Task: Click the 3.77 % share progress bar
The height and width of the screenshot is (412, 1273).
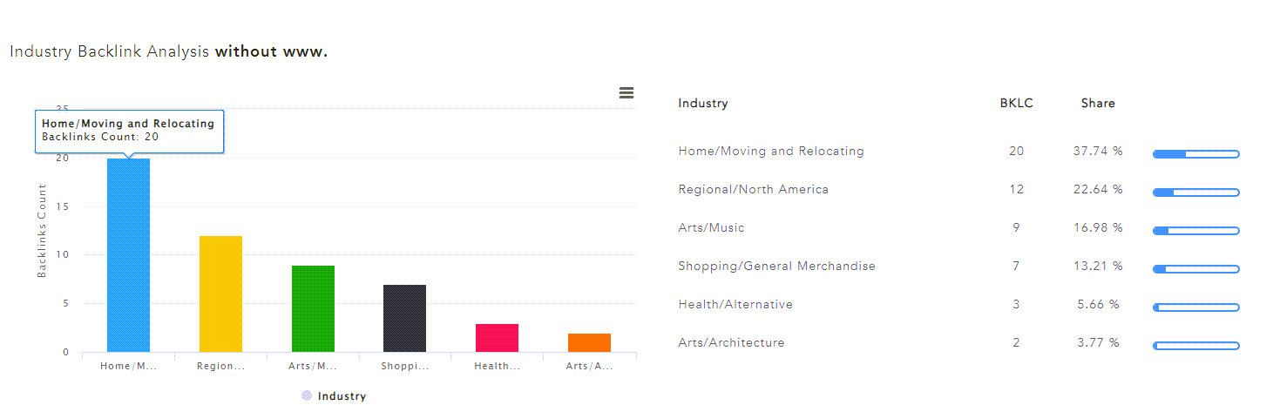Action: click(x=1195, y=346)
